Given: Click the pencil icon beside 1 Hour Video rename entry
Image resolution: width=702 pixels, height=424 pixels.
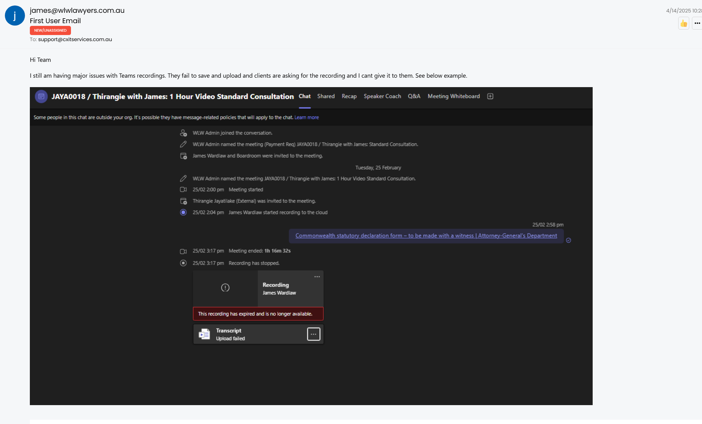Looking at the screenshot, I should point(183,178).
